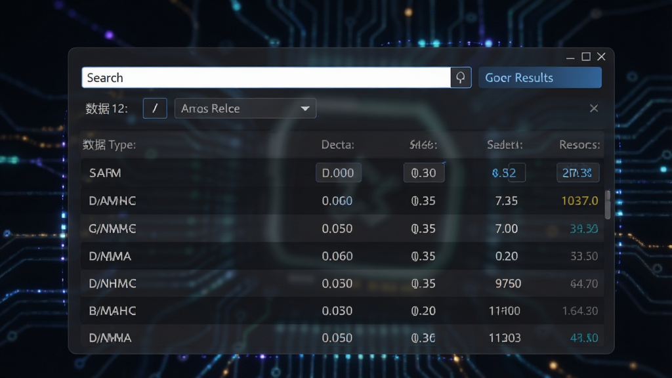Select the D/AMHC row name
This screenshot has height=378, width=672.
(112, 201)
